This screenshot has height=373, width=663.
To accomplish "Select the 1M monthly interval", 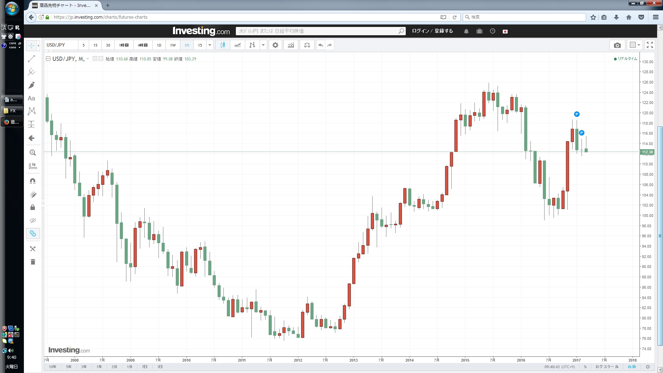I will point(187,45).
